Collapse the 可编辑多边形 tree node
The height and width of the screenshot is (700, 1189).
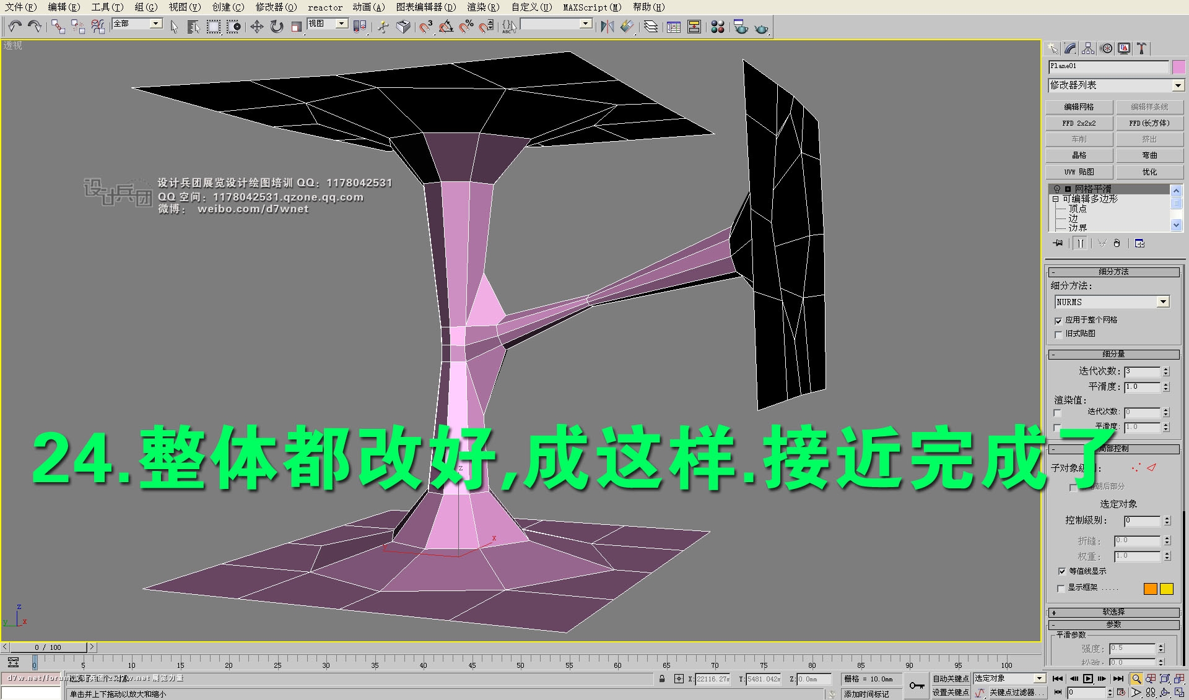point(1055,199)
